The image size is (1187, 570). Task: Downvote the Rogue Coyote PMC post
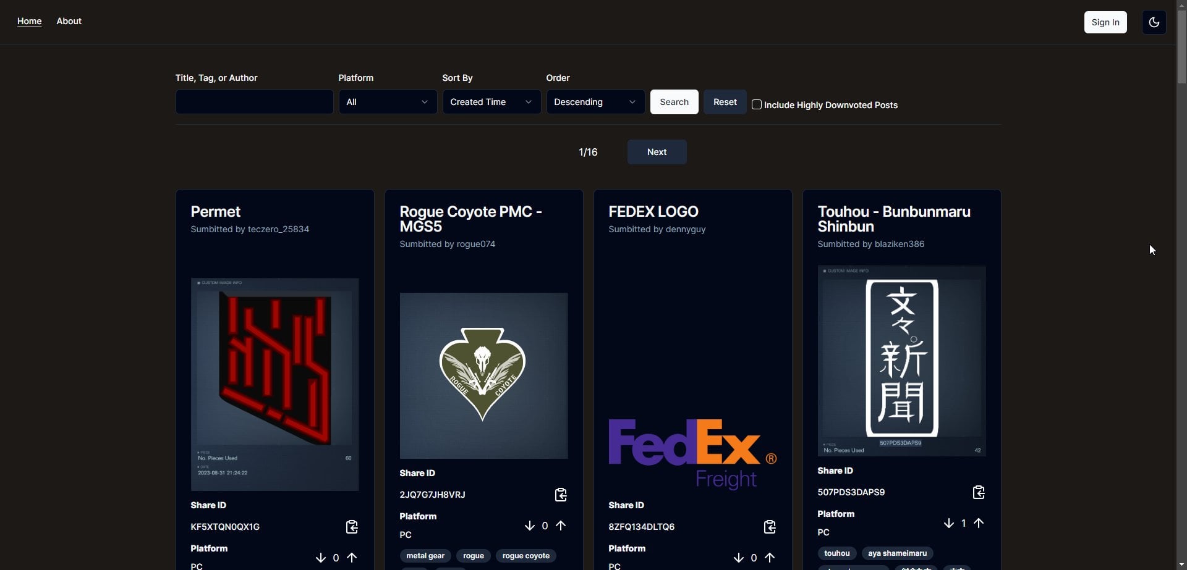(x=530, y=526)
